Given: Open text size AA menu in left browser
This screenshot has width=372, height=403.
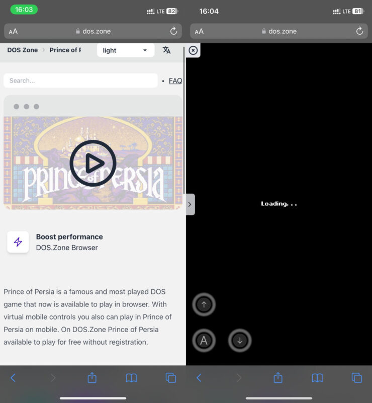Looking at the screenshot, I should [13, 31].
